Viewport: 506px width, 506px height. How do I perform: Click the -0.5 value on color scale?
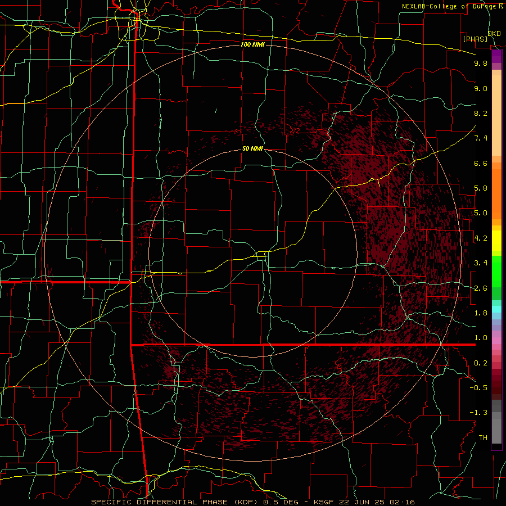pyautogui.click(x=478, y=388)
